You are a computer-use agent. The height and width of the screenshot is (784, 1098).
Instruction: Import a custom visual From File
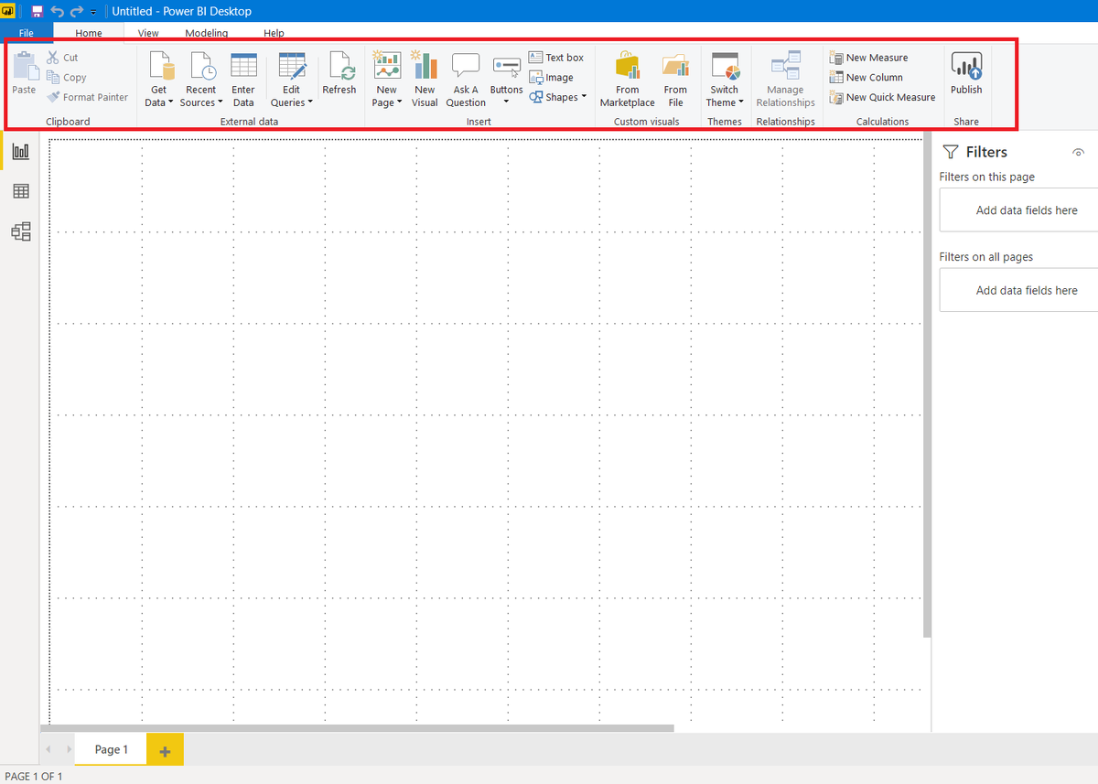tap(675, 80)
